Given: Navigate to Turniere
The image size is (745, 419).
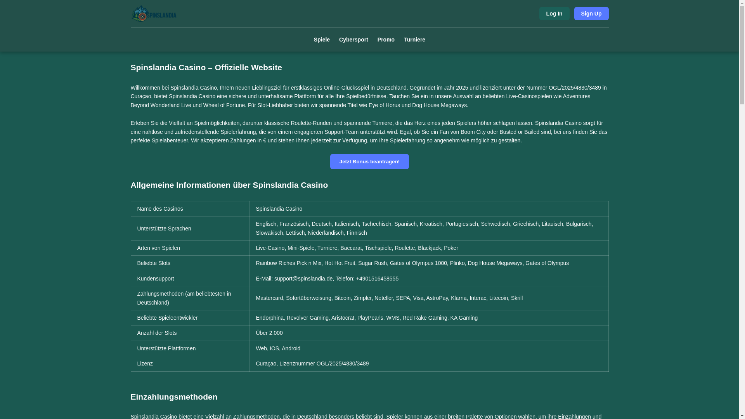Looking at the screenshot, I should pos(414,40).
